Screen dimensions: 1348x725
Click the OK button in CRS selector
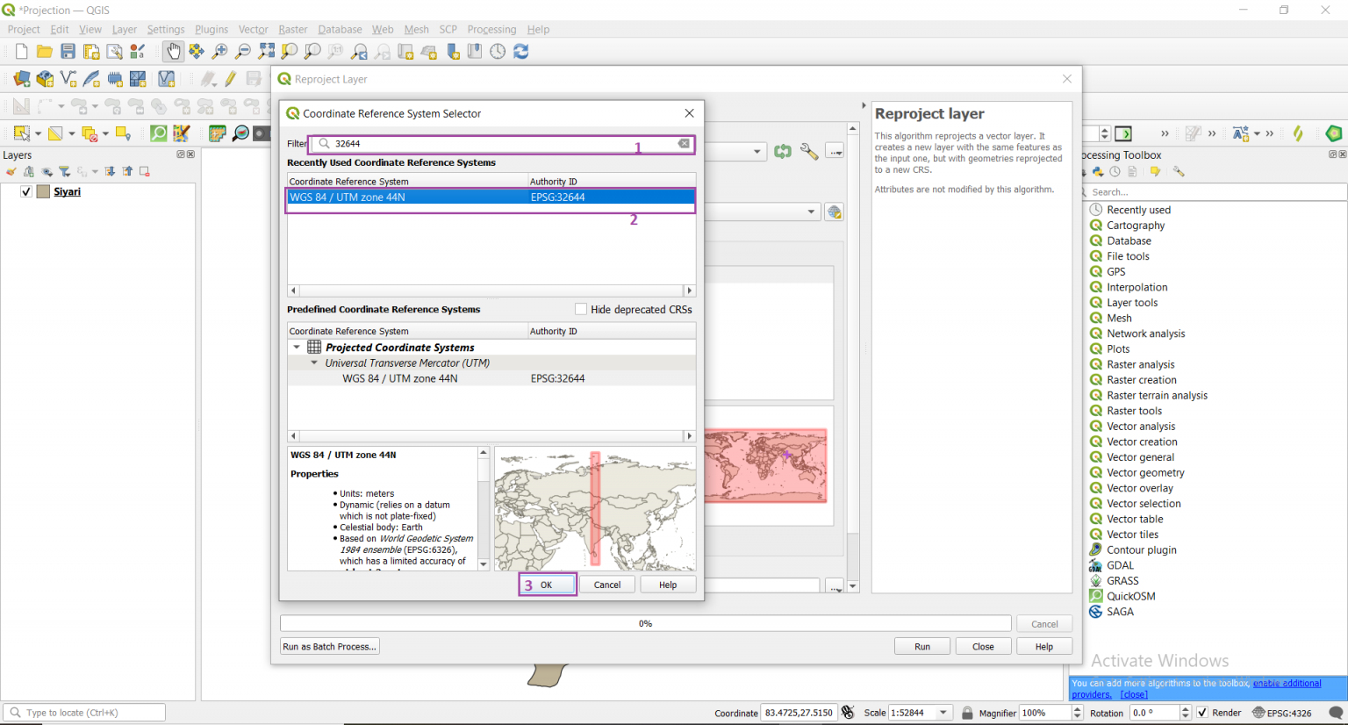(x=547, y=584)
